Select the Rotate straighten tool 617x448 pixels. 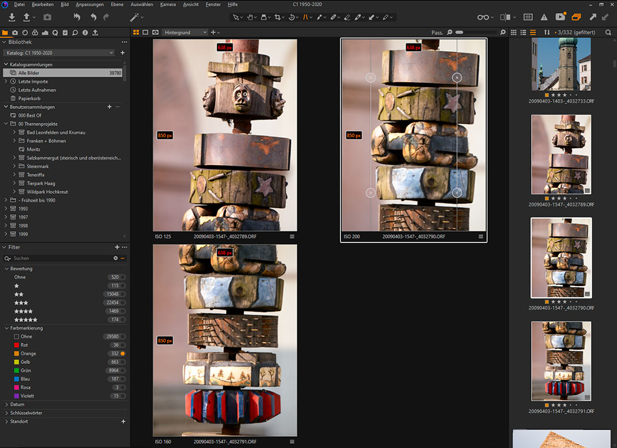(x=292, y=17)
